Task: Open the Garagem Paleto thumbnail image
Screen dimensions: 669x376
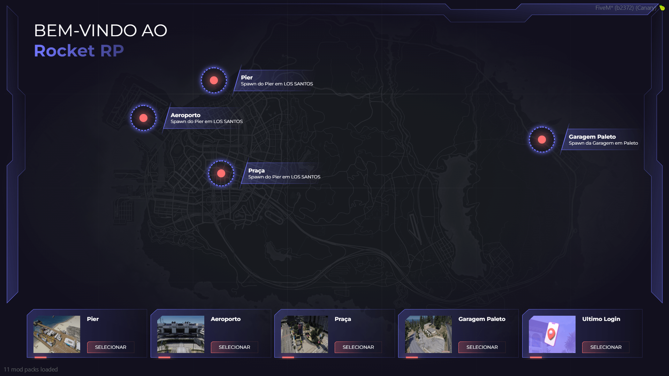Action: coord(428,334)
